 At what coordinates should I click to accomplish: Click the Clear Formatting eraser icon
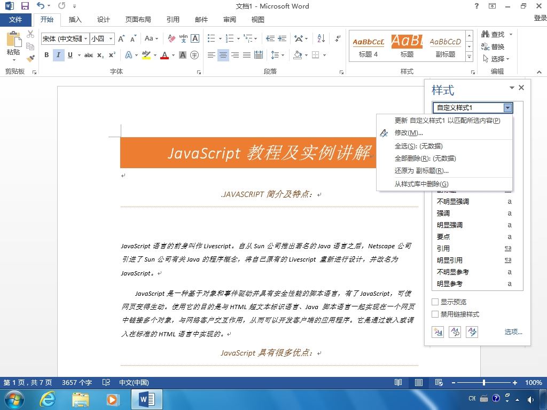coord(171,38)
